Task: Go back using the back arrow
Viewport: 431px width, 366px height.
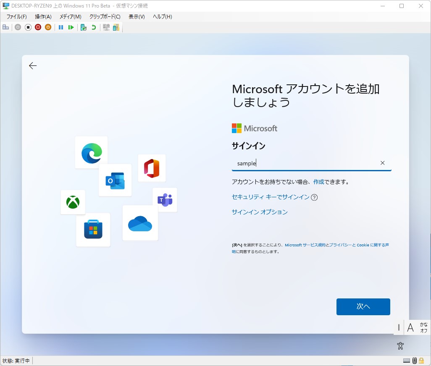Action: tap(33, 65)
